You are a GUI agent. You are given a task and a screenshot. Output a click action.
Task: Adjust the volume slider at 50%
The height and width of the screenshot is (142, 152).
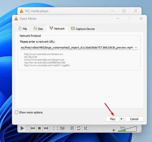(x=127, y=129)
